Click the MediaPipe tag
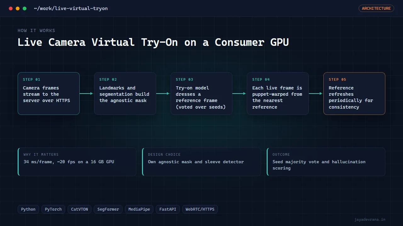The height and width of the screenshot is (226, 403). pos(139,209)
